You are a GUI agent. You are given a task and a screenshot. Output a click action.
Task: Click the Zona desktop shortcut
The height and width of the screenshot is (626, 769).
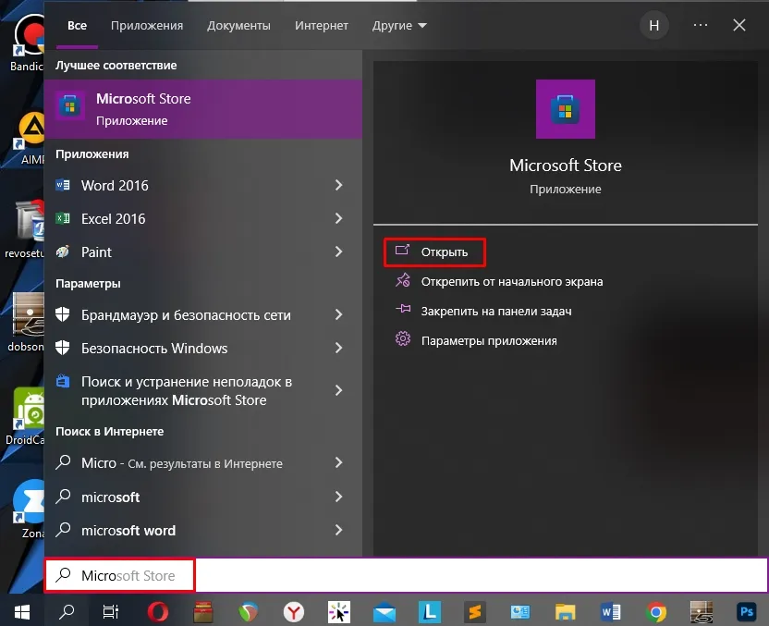tap(29, 509)
